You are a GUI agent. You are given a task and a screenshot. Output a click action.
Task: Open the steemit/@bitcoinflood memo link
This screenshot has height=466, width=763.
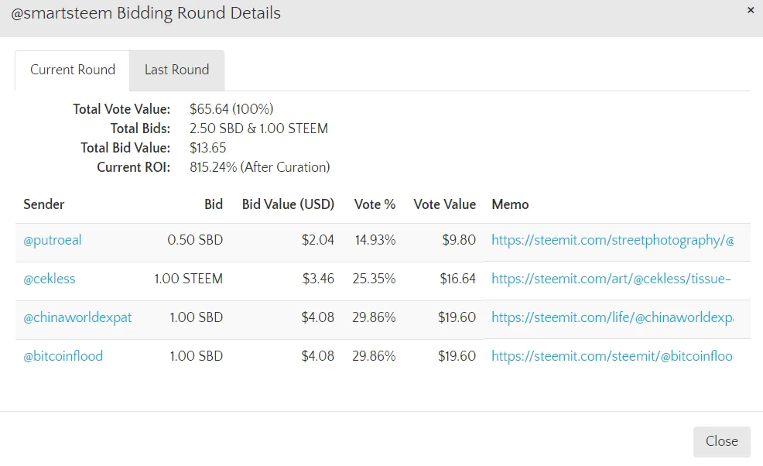tap(611, 356)
